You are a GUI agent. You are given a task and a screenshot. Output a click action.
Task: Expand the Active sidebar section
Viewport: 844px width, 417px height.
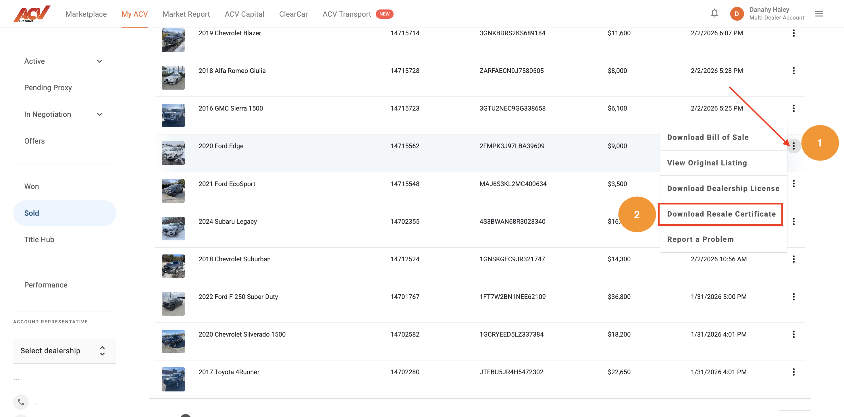[x=100, y=61]
